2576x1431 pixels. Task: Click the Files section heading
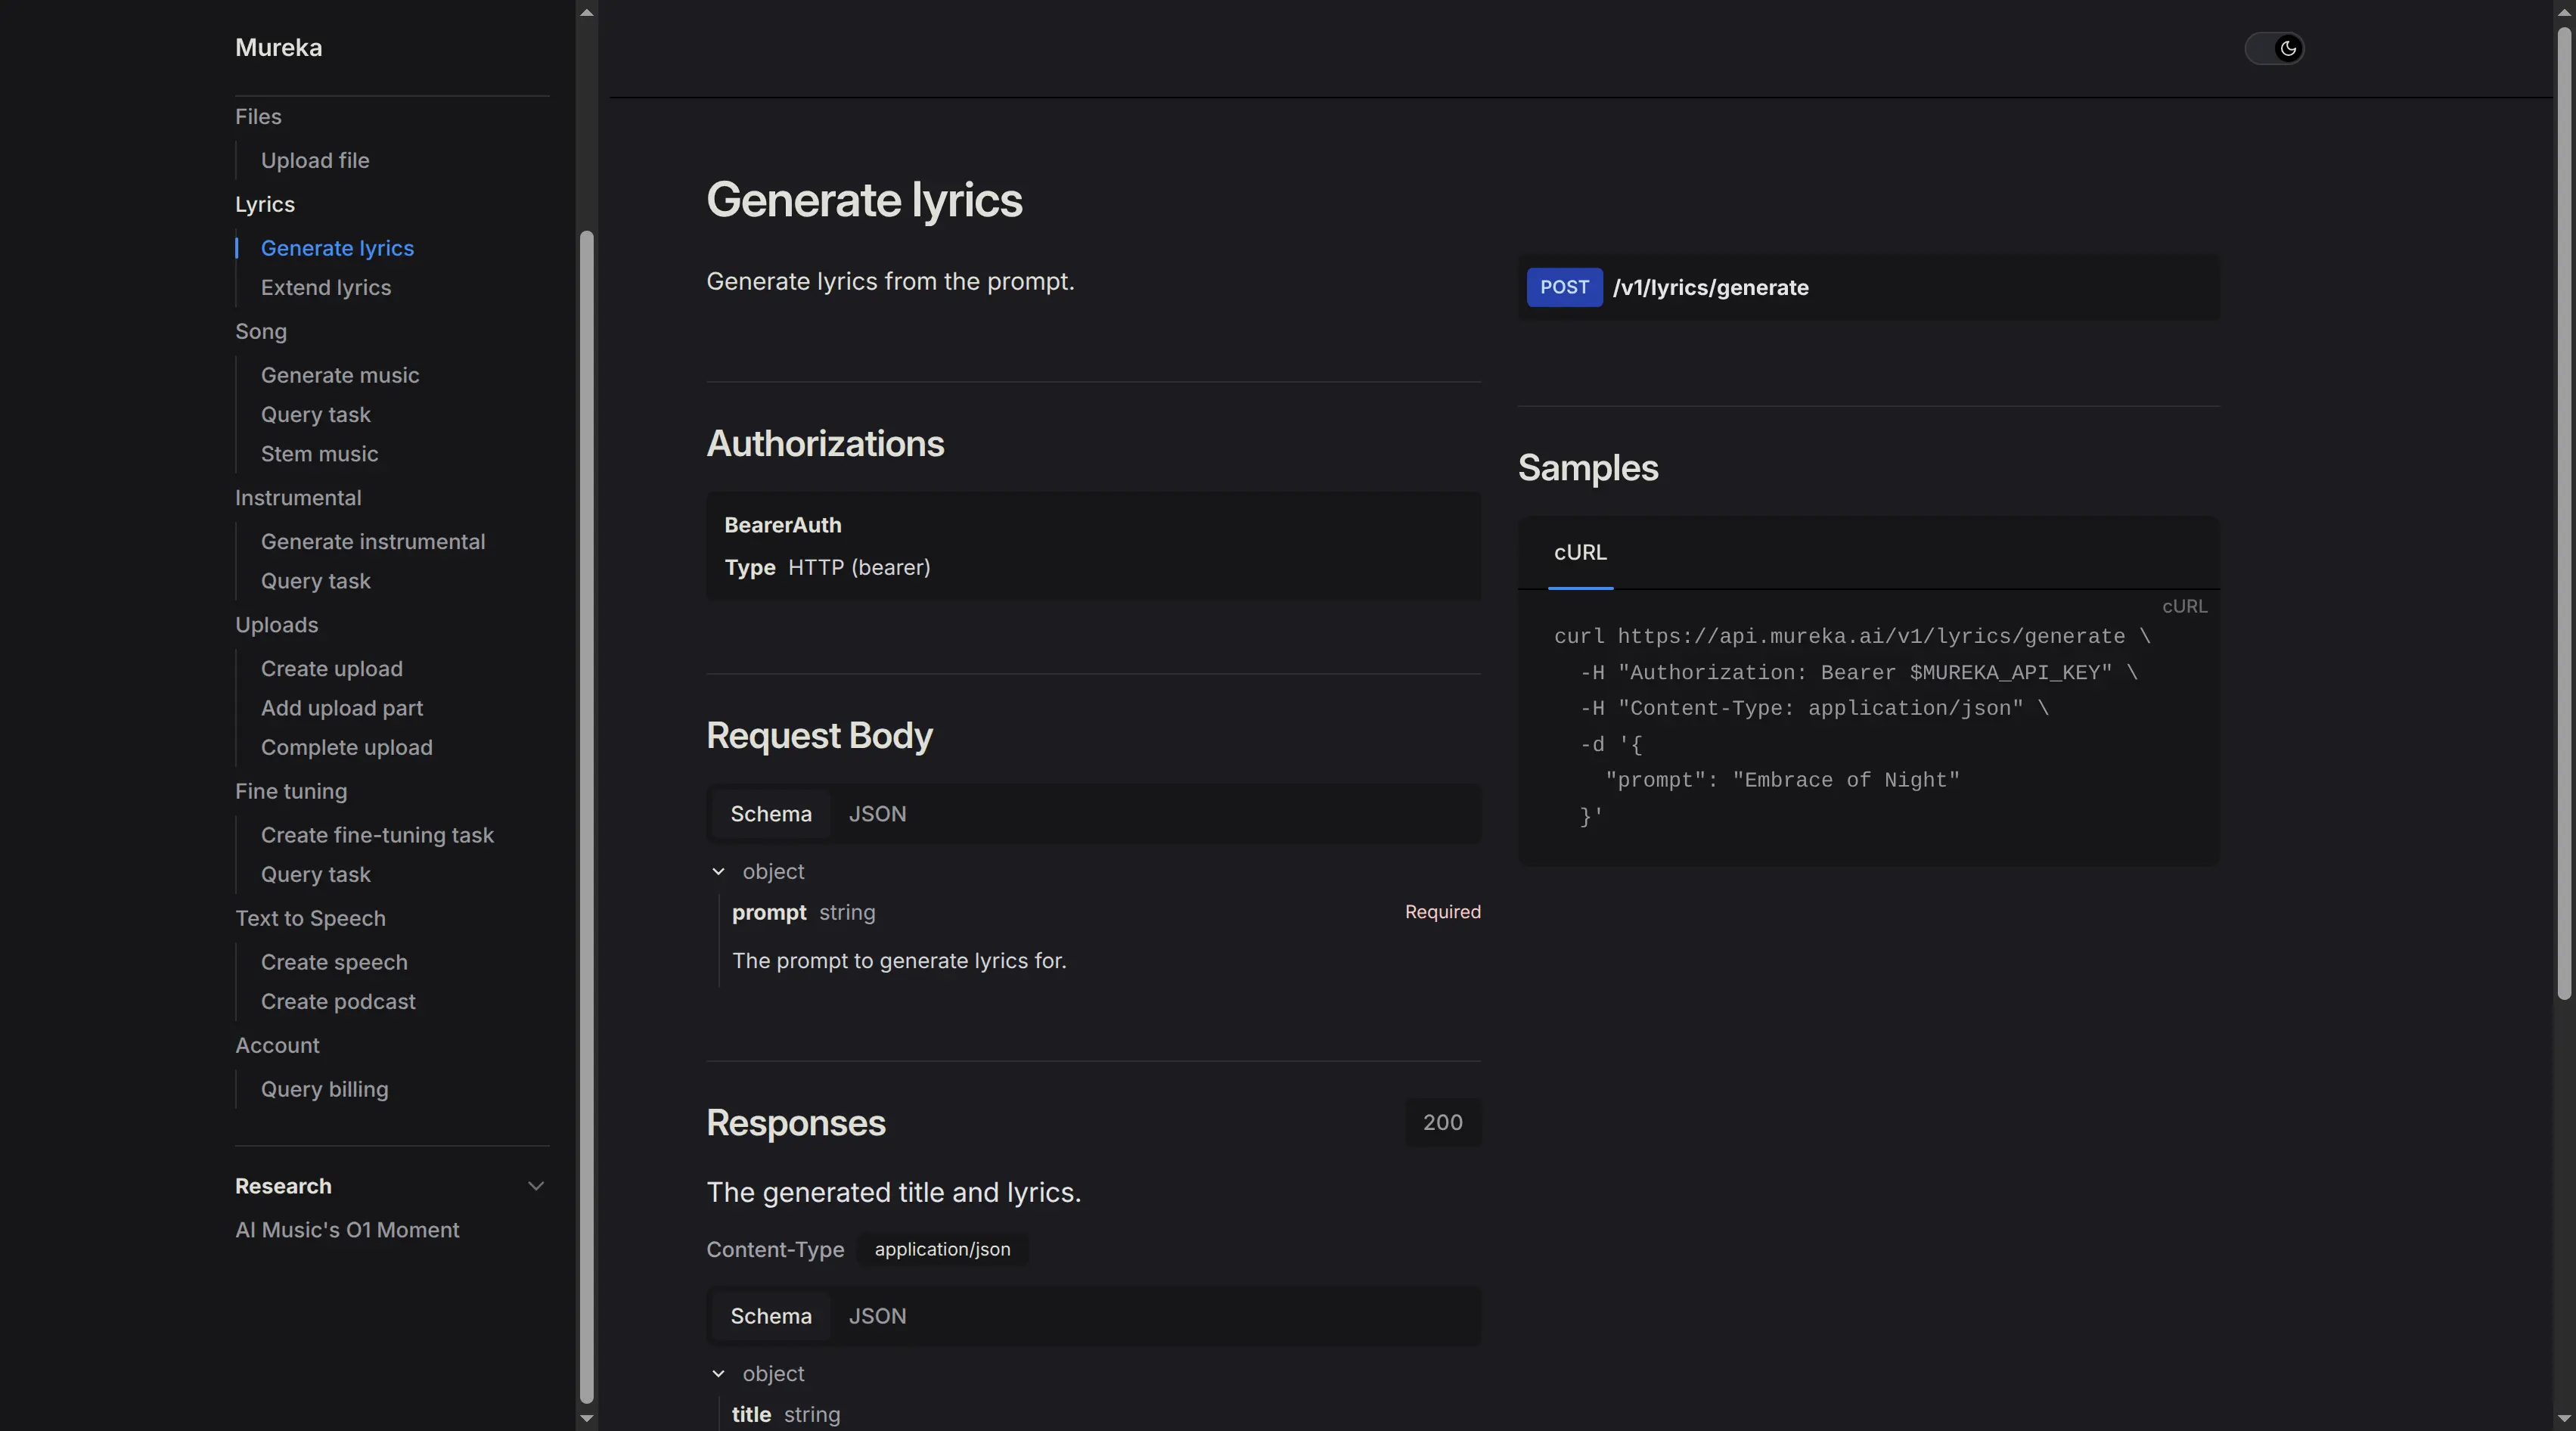click(x=258, y=117)
